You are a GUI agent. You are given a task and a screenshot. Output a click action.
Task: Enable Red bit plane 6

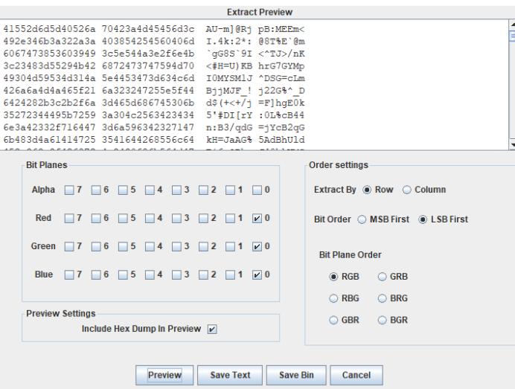coord(96,218)
